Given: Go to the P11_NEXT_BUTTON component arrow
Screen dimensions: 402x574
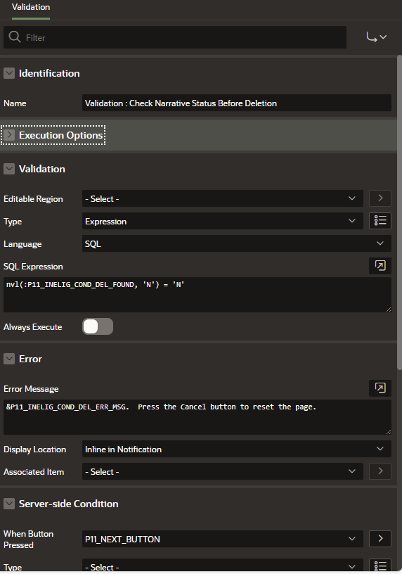Looking at the screenshot, I should pyautogui.click(x=380, y=539).
